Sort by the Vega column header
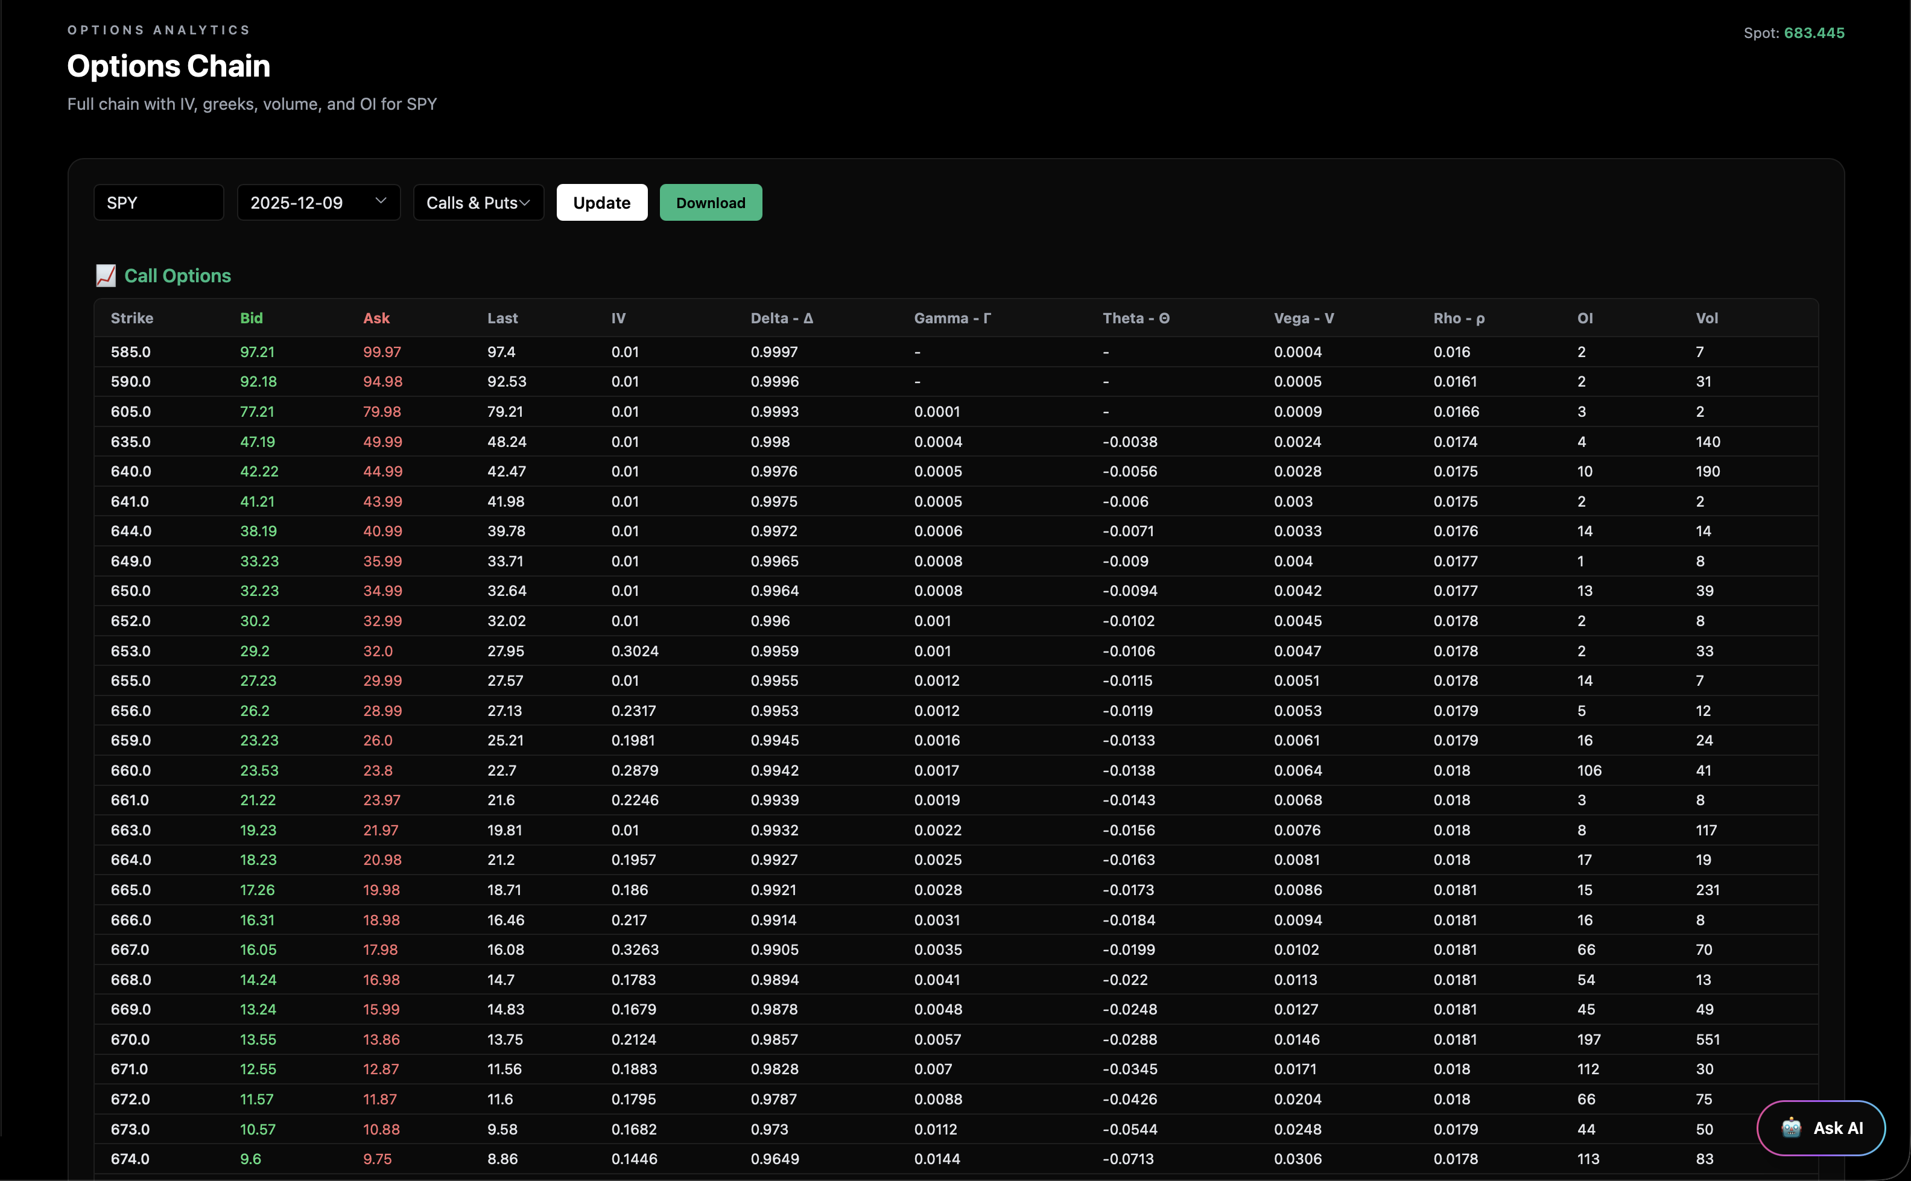This screenshot has height=1181, width=1911. click(x=1302, y=318)
